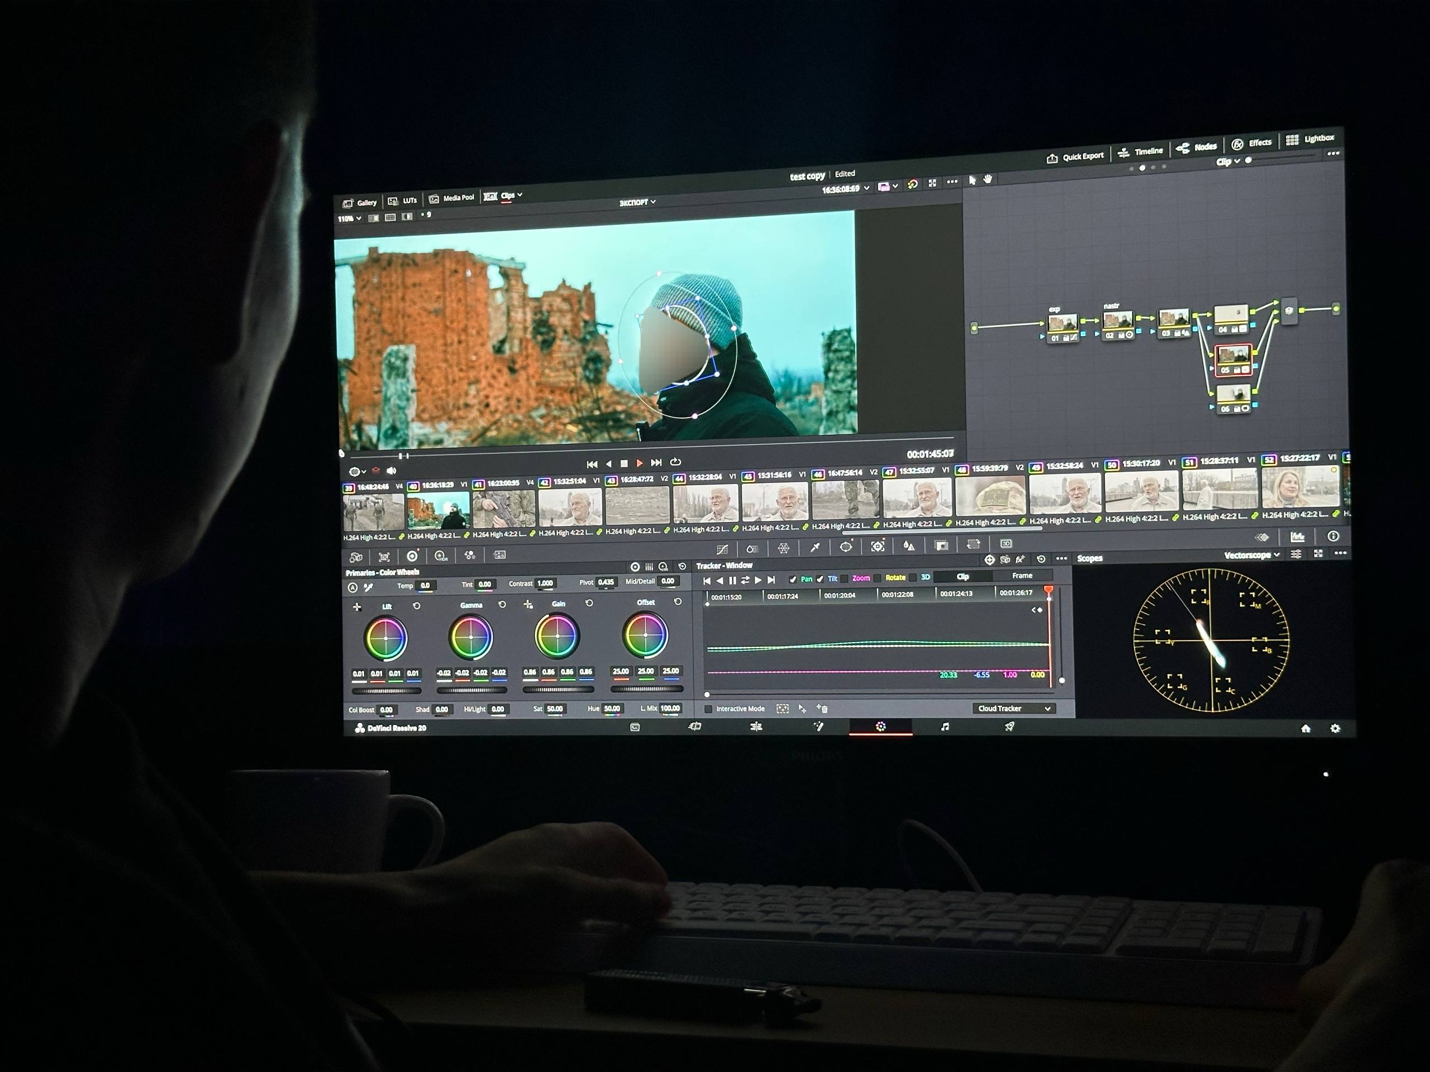Open Project Settings gear icon
Screen dimensions: 1430x1072
[x=1335, y=728]
